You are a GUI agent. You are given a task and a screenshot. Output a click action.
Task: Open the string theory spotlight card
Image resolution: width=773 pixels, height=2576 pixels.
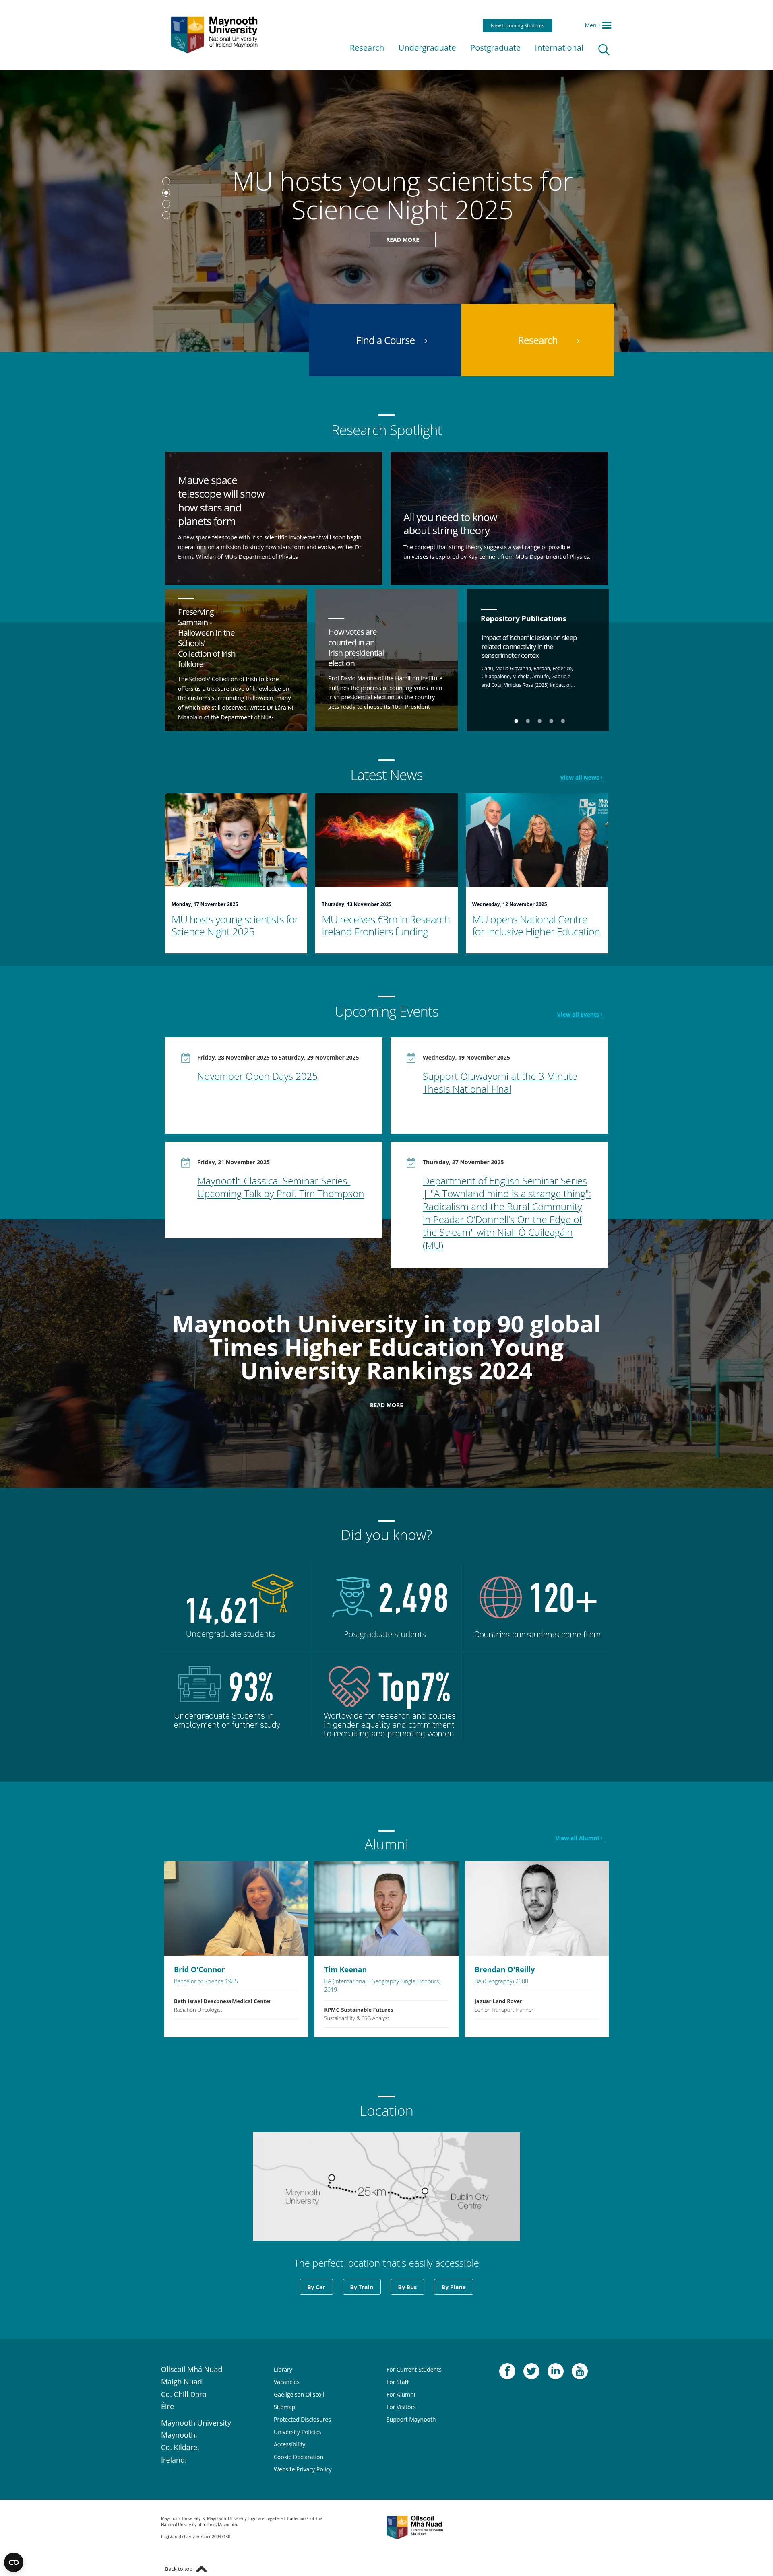(499, 518)
